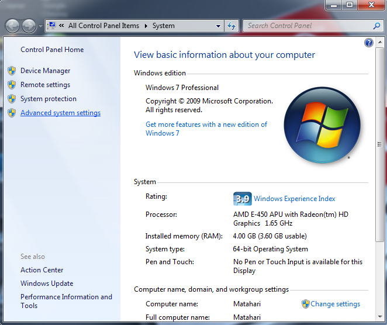Click the magnifying glass search icon
This screenshot has width=387, height=325.
(x=376, y=26)
